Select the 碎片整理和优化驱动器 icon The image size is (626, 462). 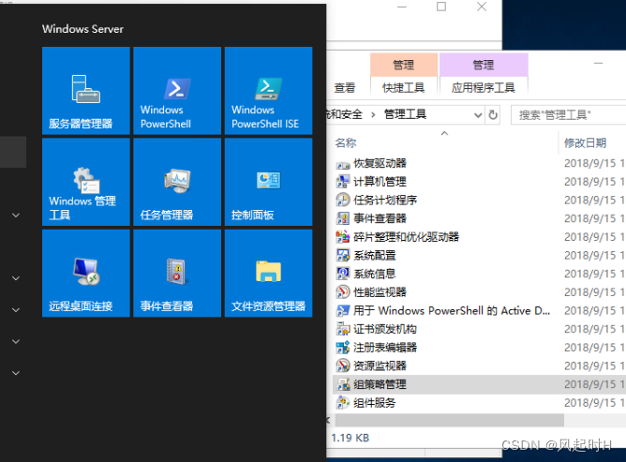point(343,237)
